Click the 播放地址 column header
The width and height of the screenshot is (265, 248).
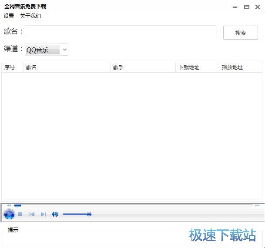click(x=241, y=67)
